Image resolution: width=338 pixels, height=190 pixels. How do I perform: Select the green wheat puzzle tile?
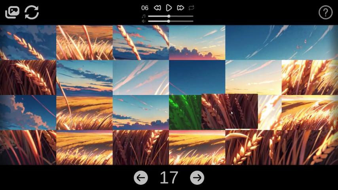click(185, 112)
